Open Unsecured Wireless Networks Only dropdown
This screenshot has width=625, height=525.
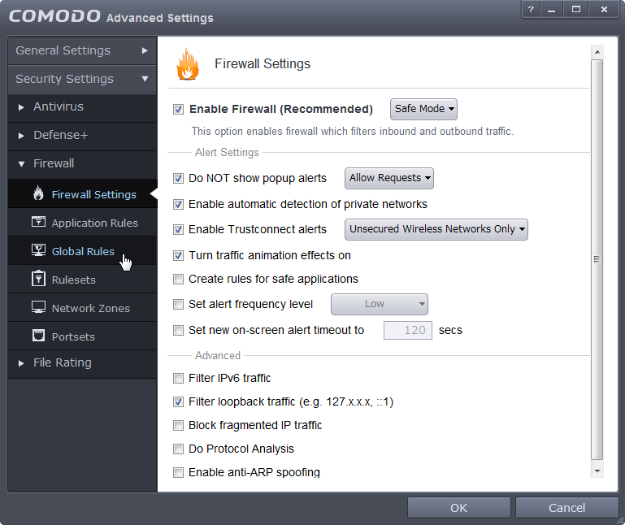tap(436, 229)
